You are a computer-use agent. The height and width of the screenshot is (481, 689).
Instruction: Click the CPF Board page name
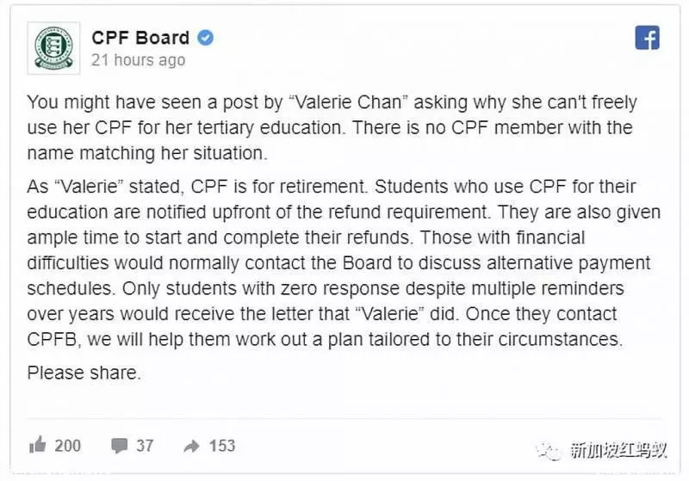[x=140, y=38]
